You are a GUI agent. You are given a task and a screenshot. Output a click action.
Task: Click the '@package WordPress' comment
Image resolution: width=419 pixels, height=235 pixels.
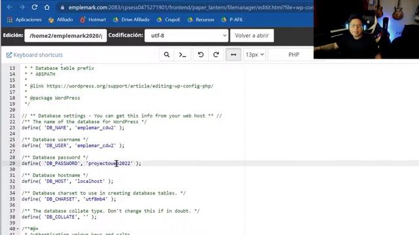click(x=55, y=98)
